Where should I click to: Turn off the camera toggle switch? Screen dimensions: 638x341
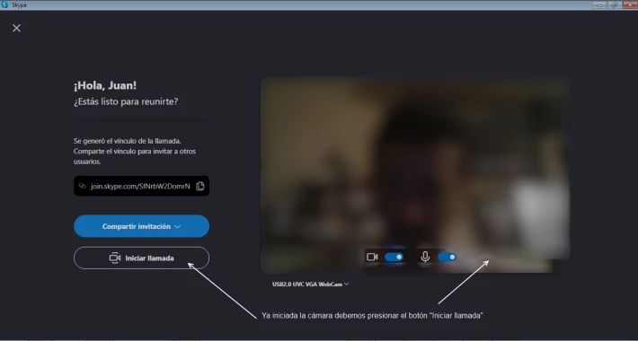tap(394, 257)
